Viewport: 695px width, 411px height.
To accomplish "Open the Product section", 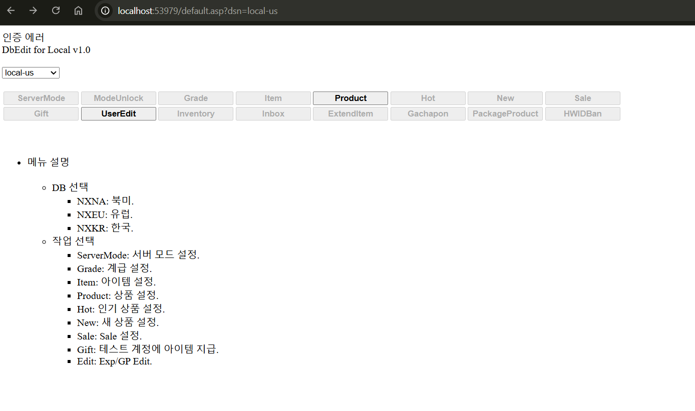I will click(351, 98).
